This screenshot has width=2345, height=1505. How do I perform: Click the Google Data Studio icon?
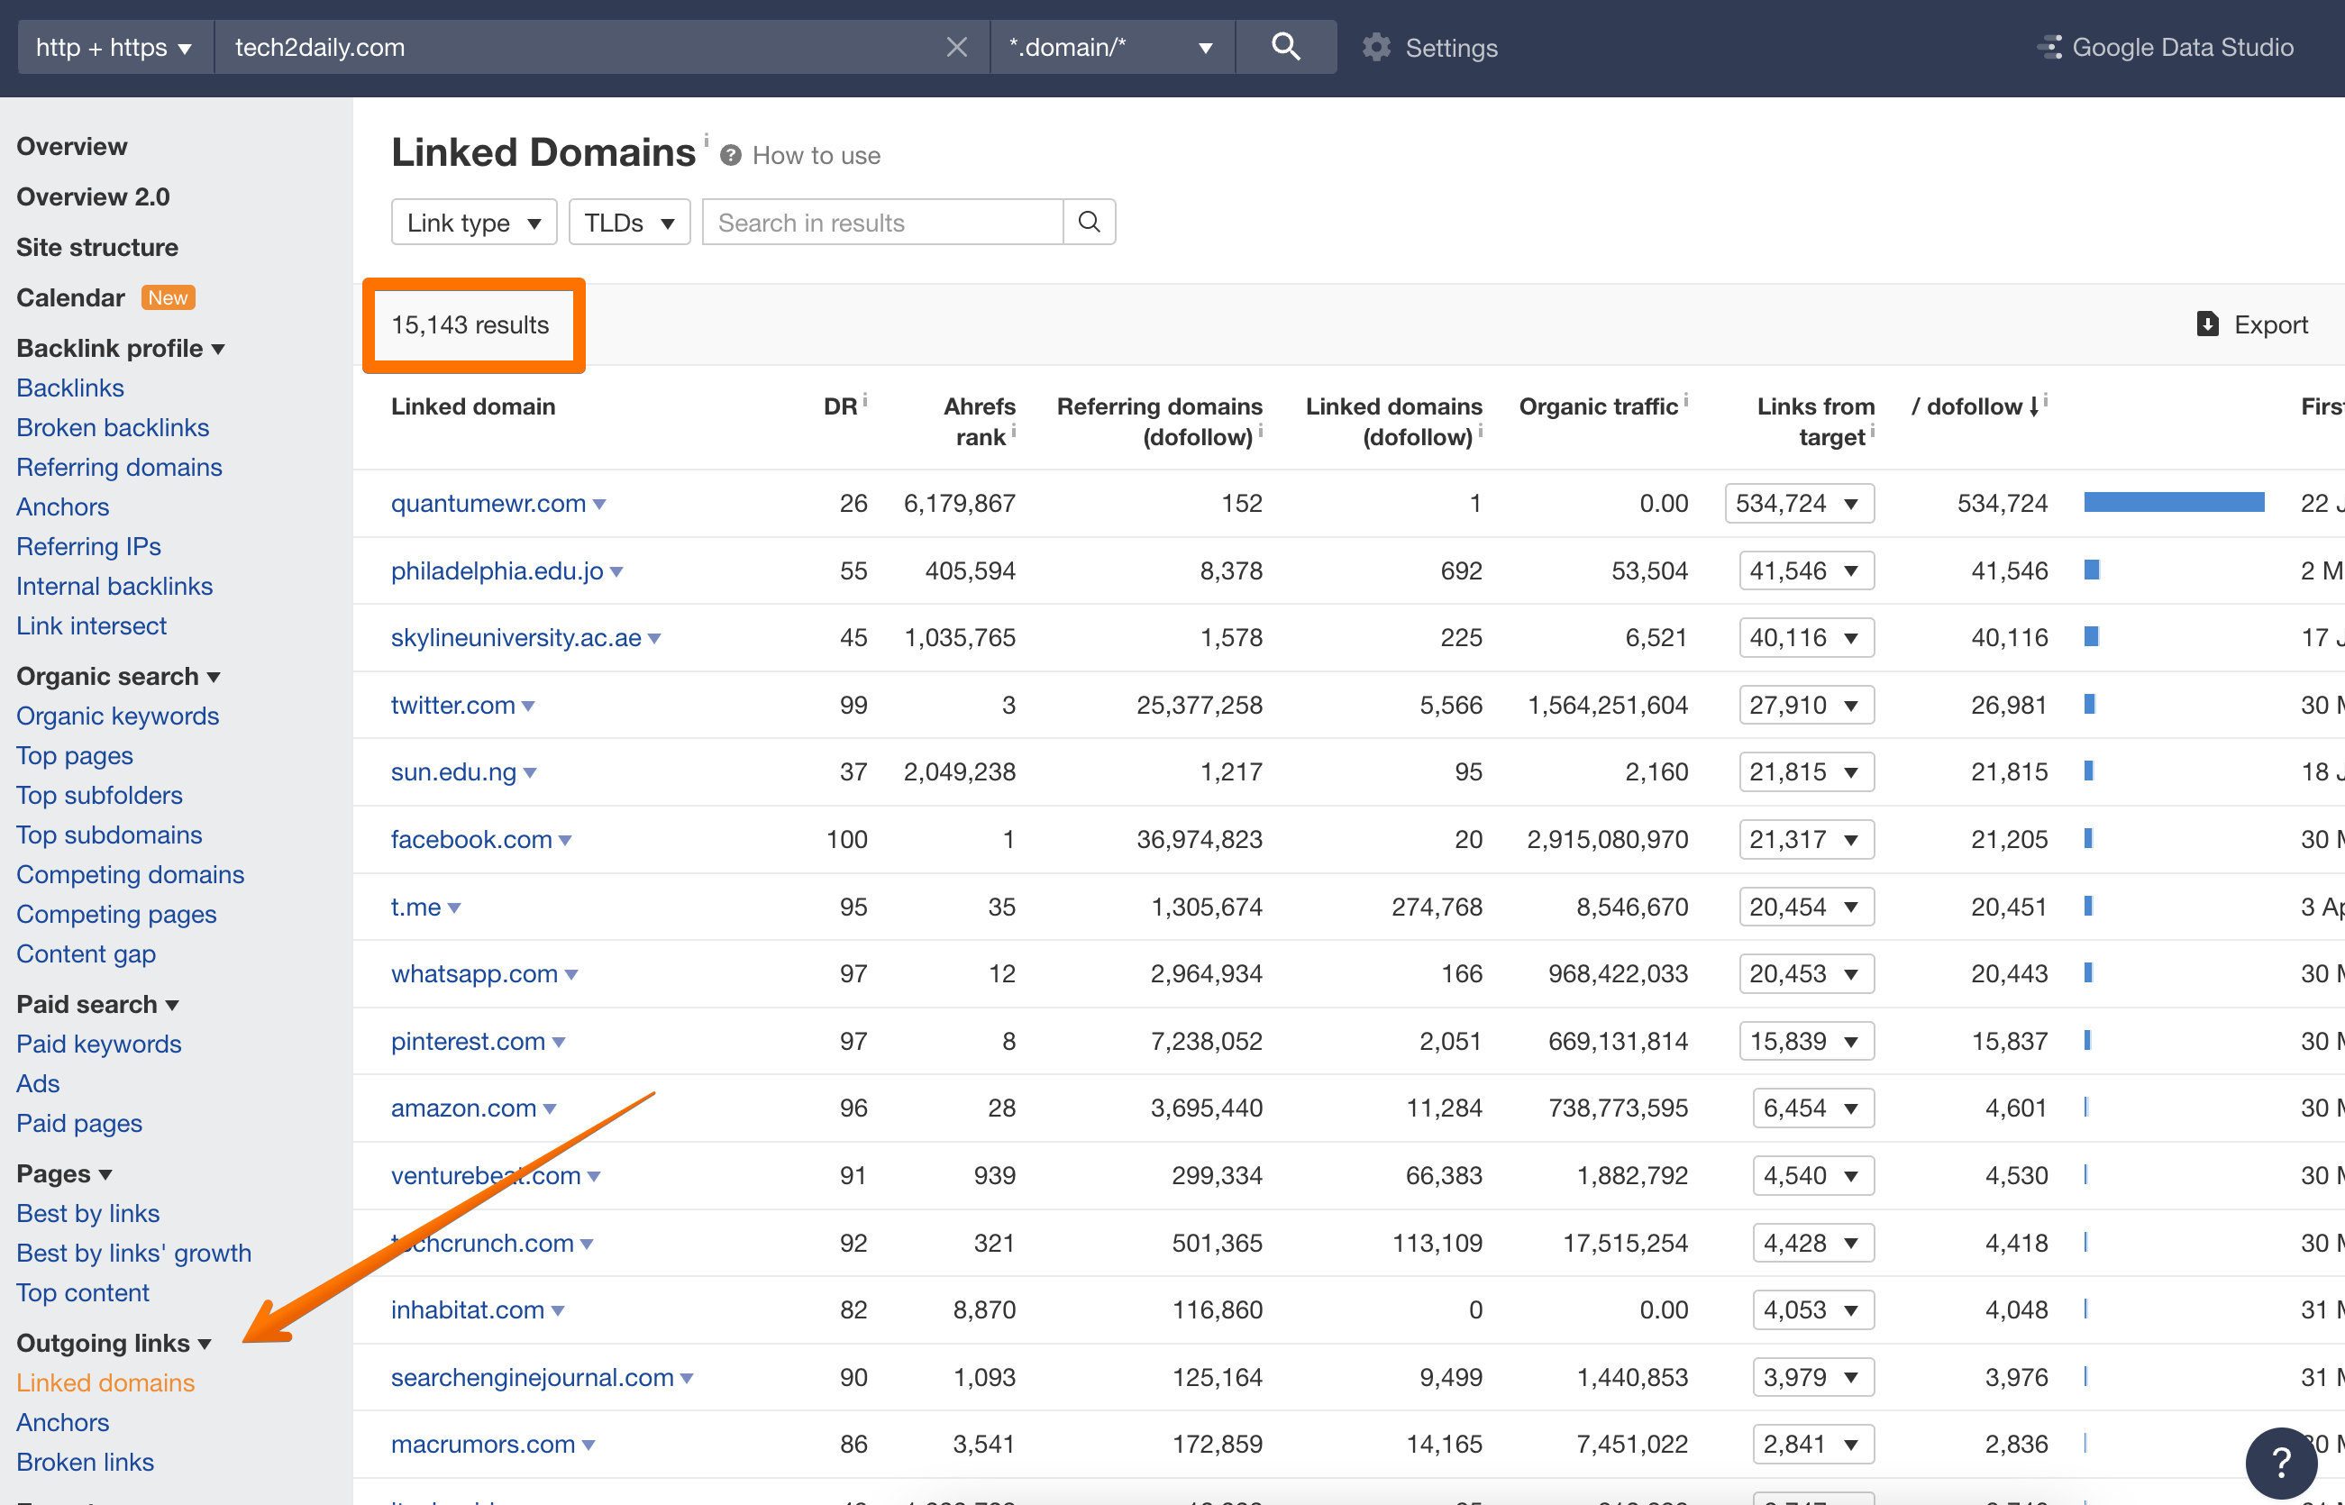2052,46
